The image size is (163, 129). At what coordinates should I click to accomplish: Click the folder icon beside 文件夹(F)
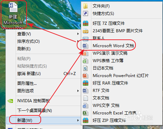point(86,6)
